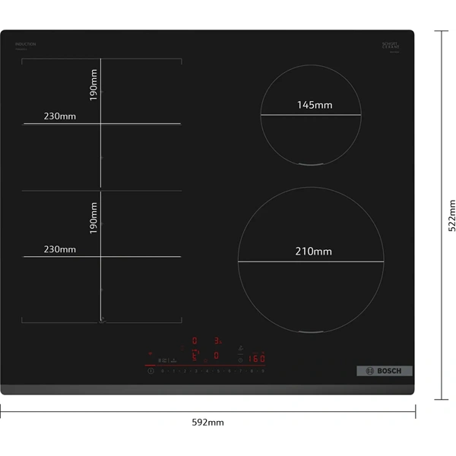The height and width of the screenshot is (456, 456).
Task: Click the Bosch logo badge
Action: coord(384,371)
